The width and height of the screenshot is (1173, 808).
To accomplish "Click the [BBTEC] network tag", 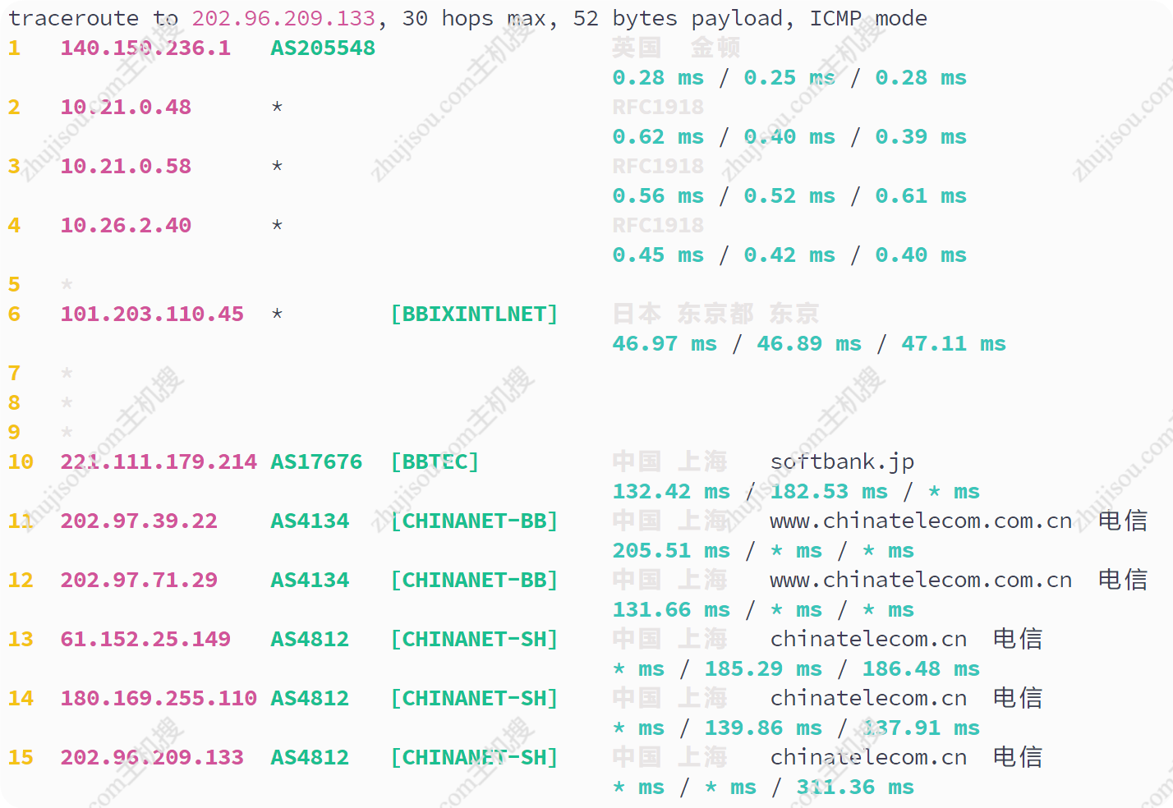I will tap(435, 461).
